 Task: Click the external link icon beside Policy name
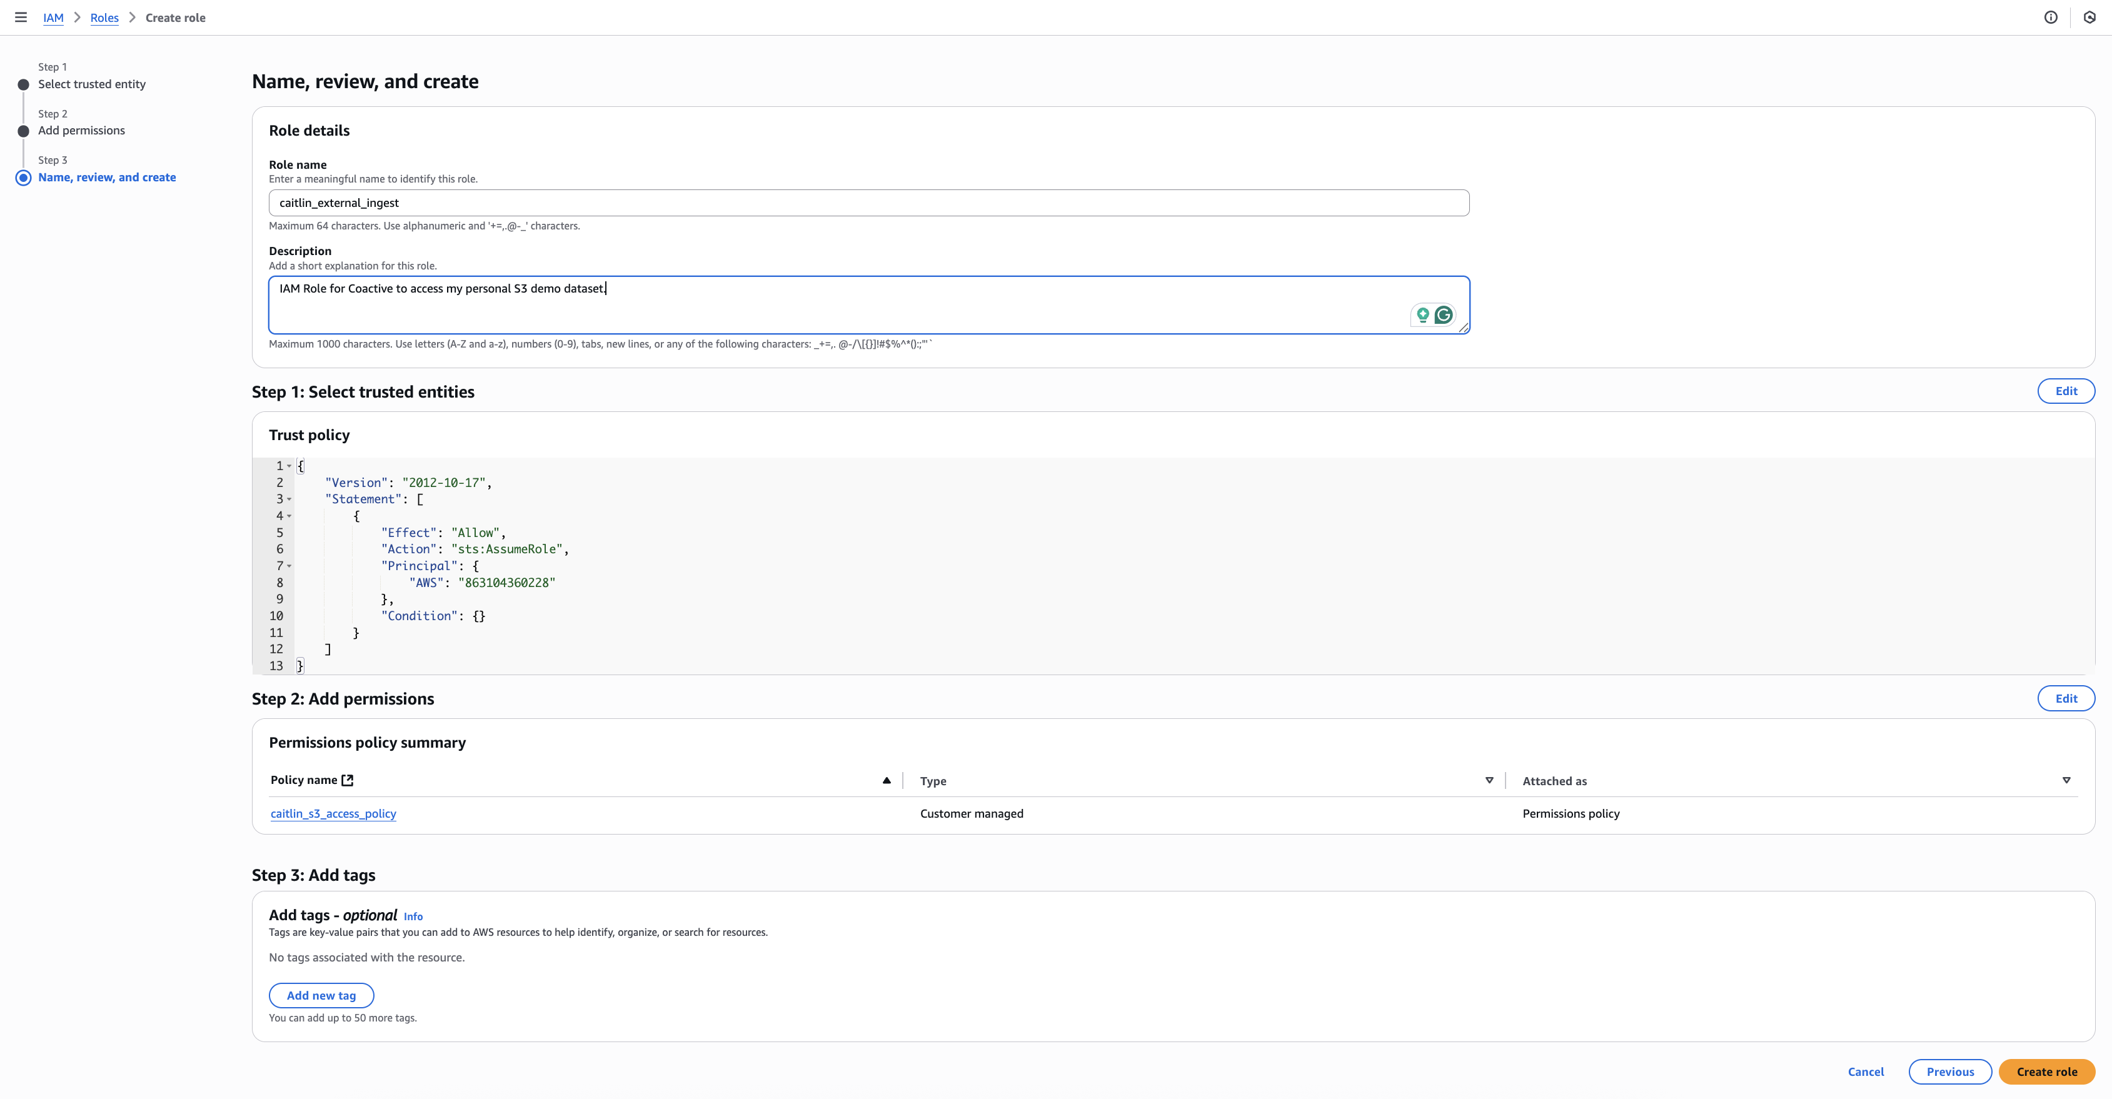[348, 780]
